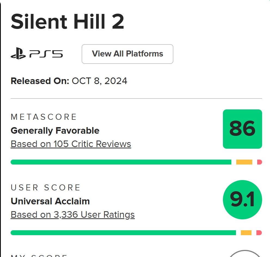
Task: Click the USER SCORE section label
Action: [45, 188]
